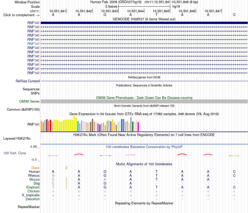Click the Rhesus G base in first column
The height and width of the screenshot is (213, 248).
[53, 175]
